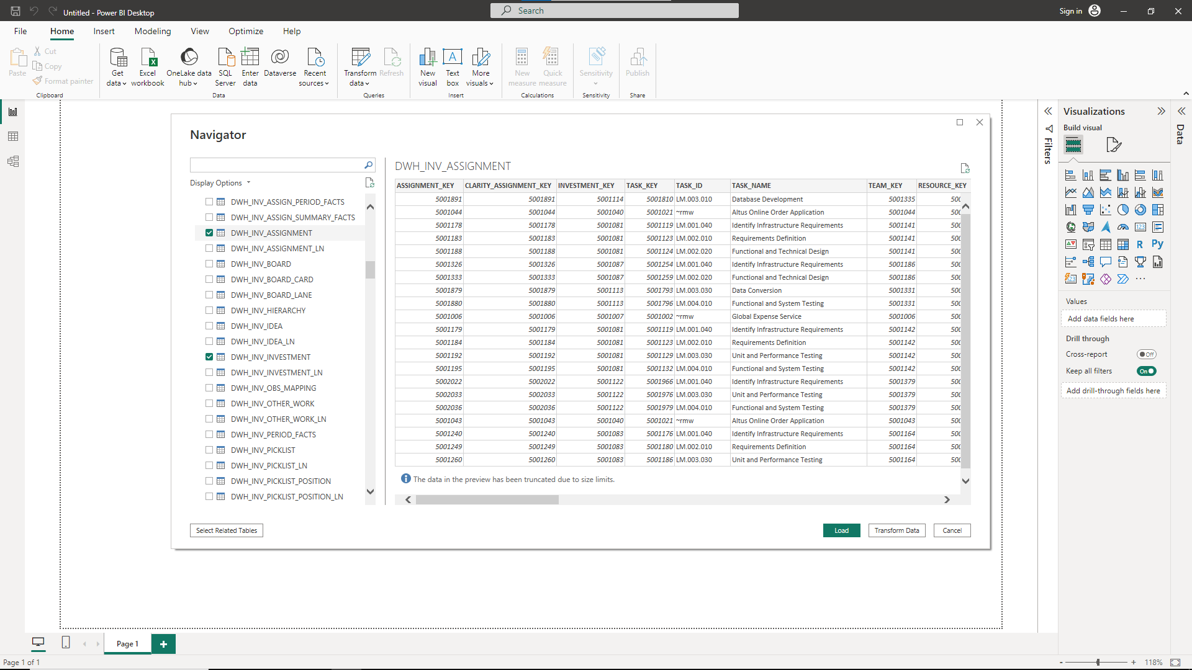Open the Modeling tab
Screen dimensions: 1192x670
(x=153, y=31)
